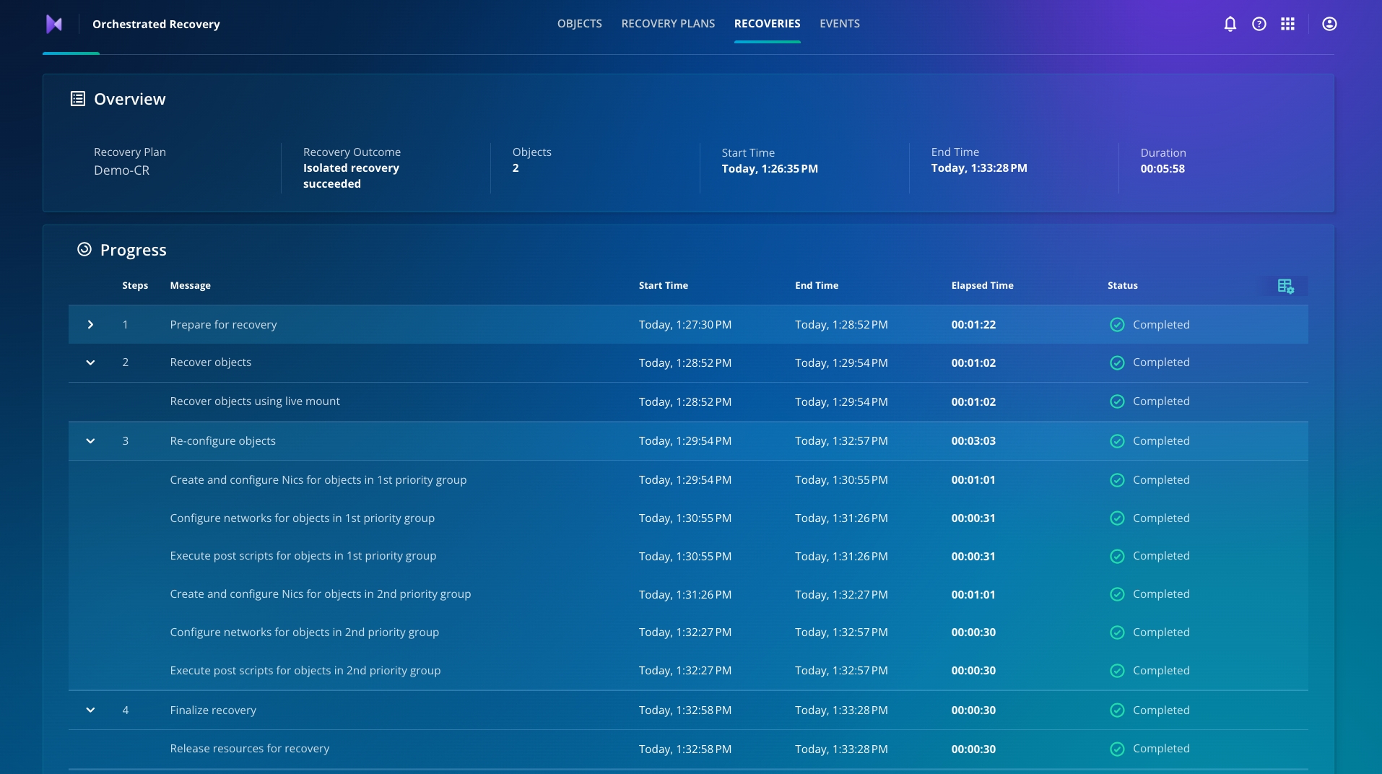Viewport: 1382px width, 774px height.
Task: Select the Recoveries tab
Action: point(767,24)
